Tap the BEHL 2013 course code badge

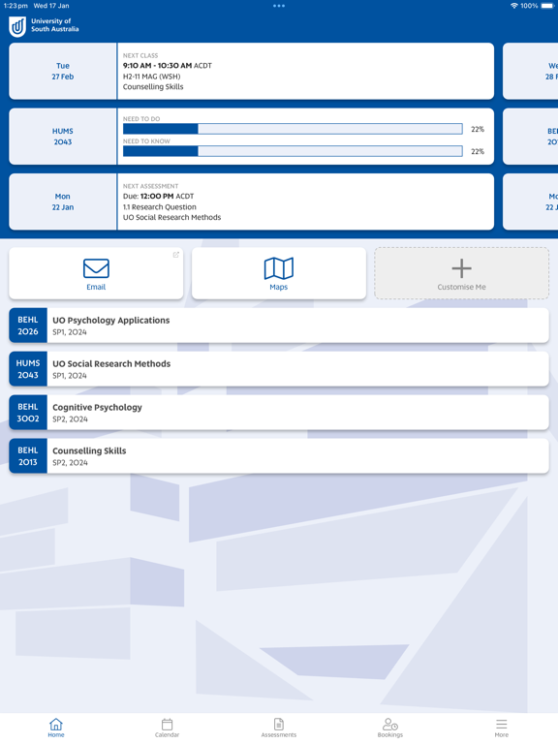pos(28,456)
